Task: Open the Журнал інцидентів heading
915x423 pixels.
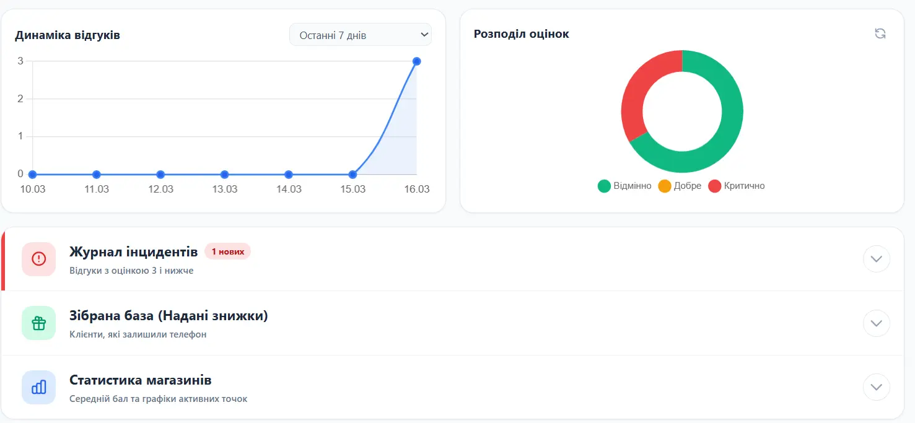Action: click(134, 251)
